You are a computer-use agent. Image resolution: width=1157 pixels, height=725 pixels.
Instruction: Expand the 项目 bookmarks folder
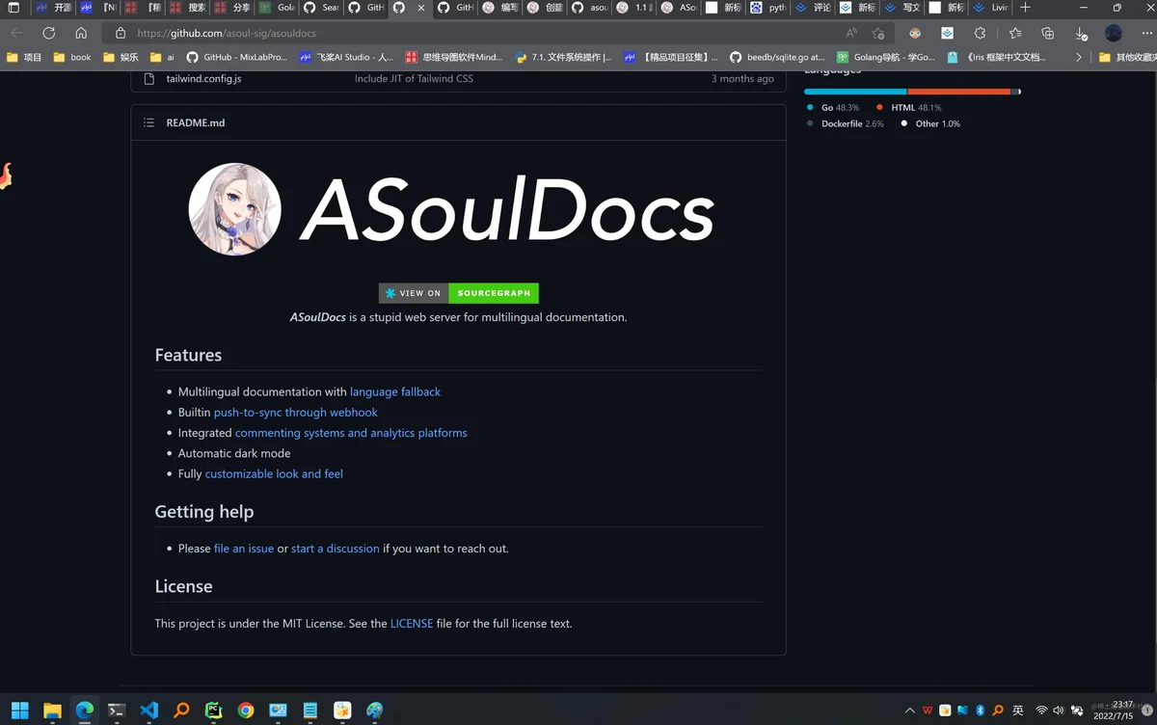pos(24,57)
